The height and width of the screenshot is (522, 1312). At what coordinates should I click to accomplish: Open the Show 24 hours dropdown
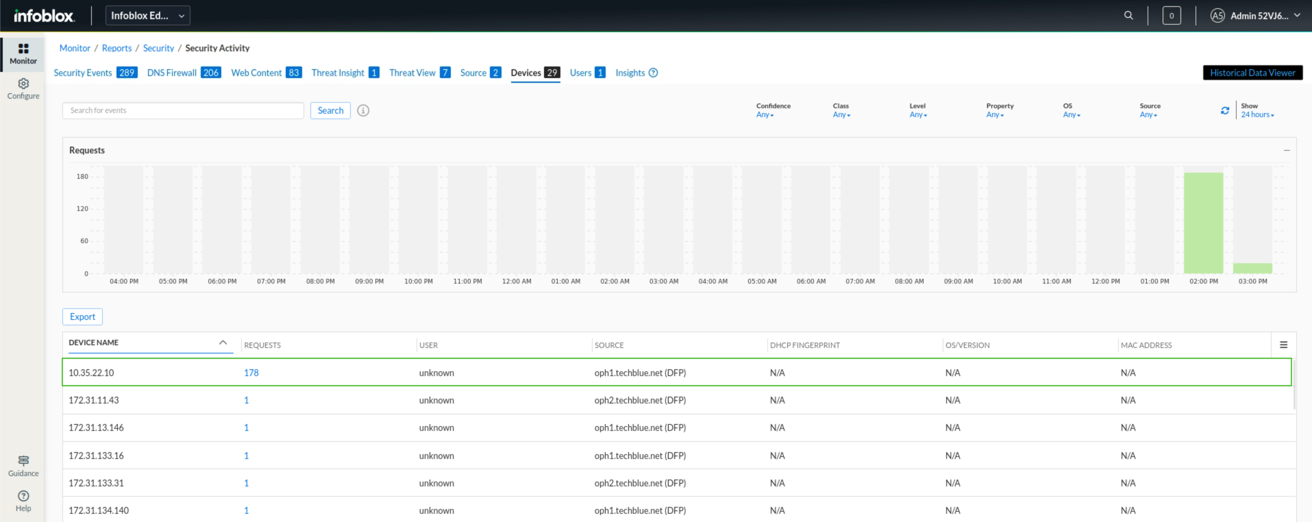point(1257,115)
